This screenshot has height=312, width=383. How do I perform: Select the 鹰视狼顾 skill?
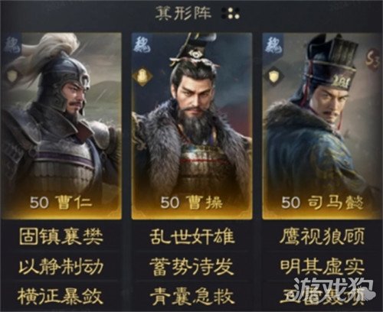[322, 236]
